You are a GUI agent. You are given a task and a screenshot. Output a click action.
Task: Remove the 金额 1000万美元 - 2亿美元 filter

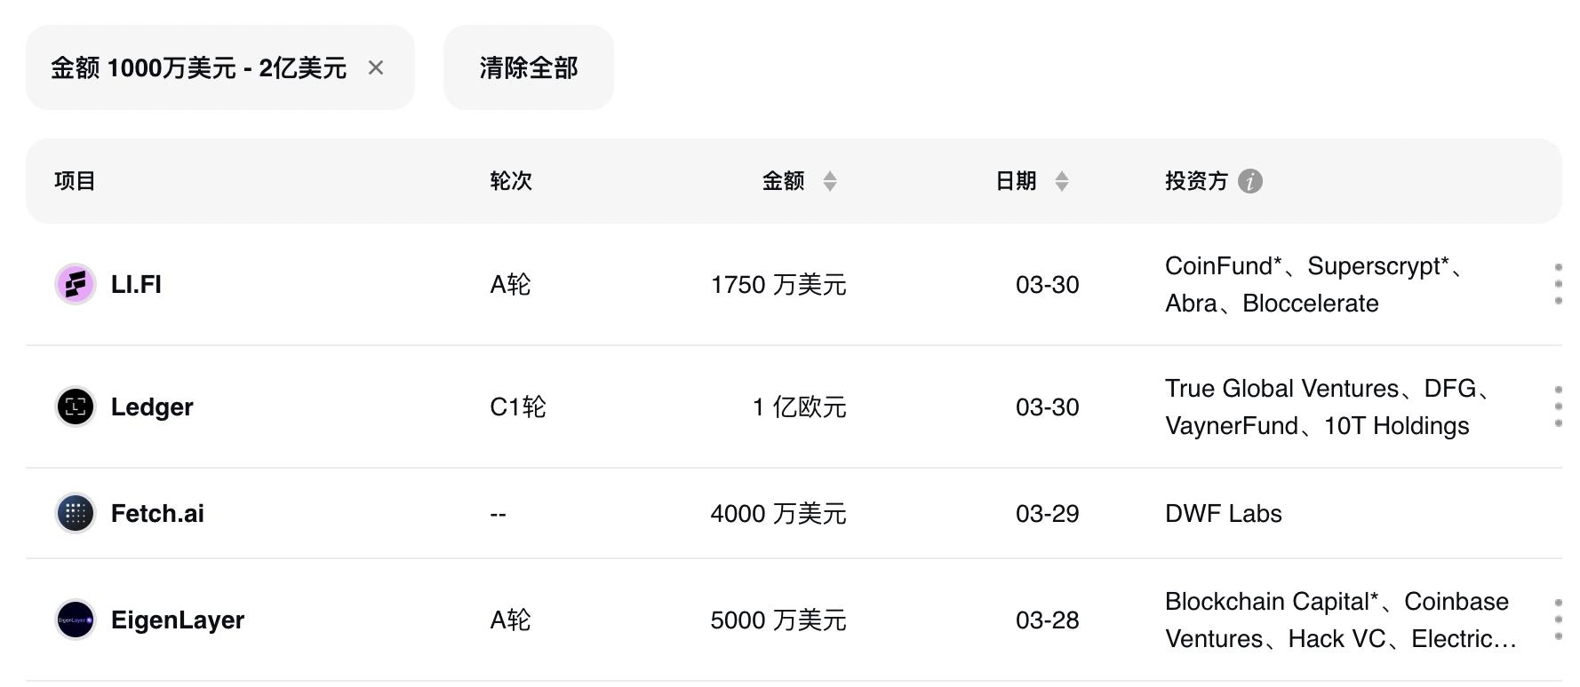376,68
